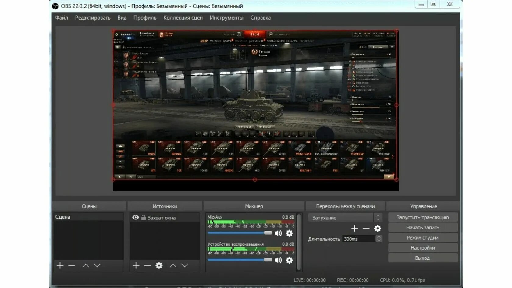512x288 pixels.
Task: Move source up in Источники list
Action: pyautogui.click(x=173, y=265)
